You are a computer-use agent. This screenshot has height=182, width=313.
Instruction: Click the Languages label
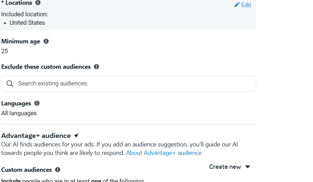(16, 103)
